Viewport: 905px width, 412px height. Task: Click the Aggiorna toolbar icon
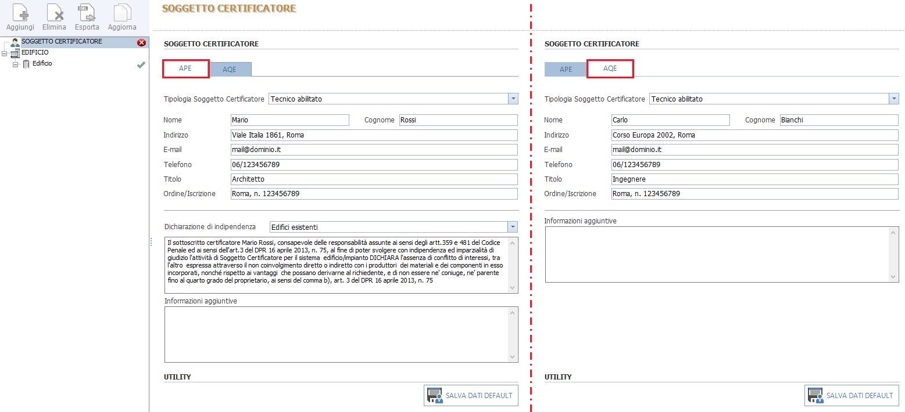pos(122,13)
